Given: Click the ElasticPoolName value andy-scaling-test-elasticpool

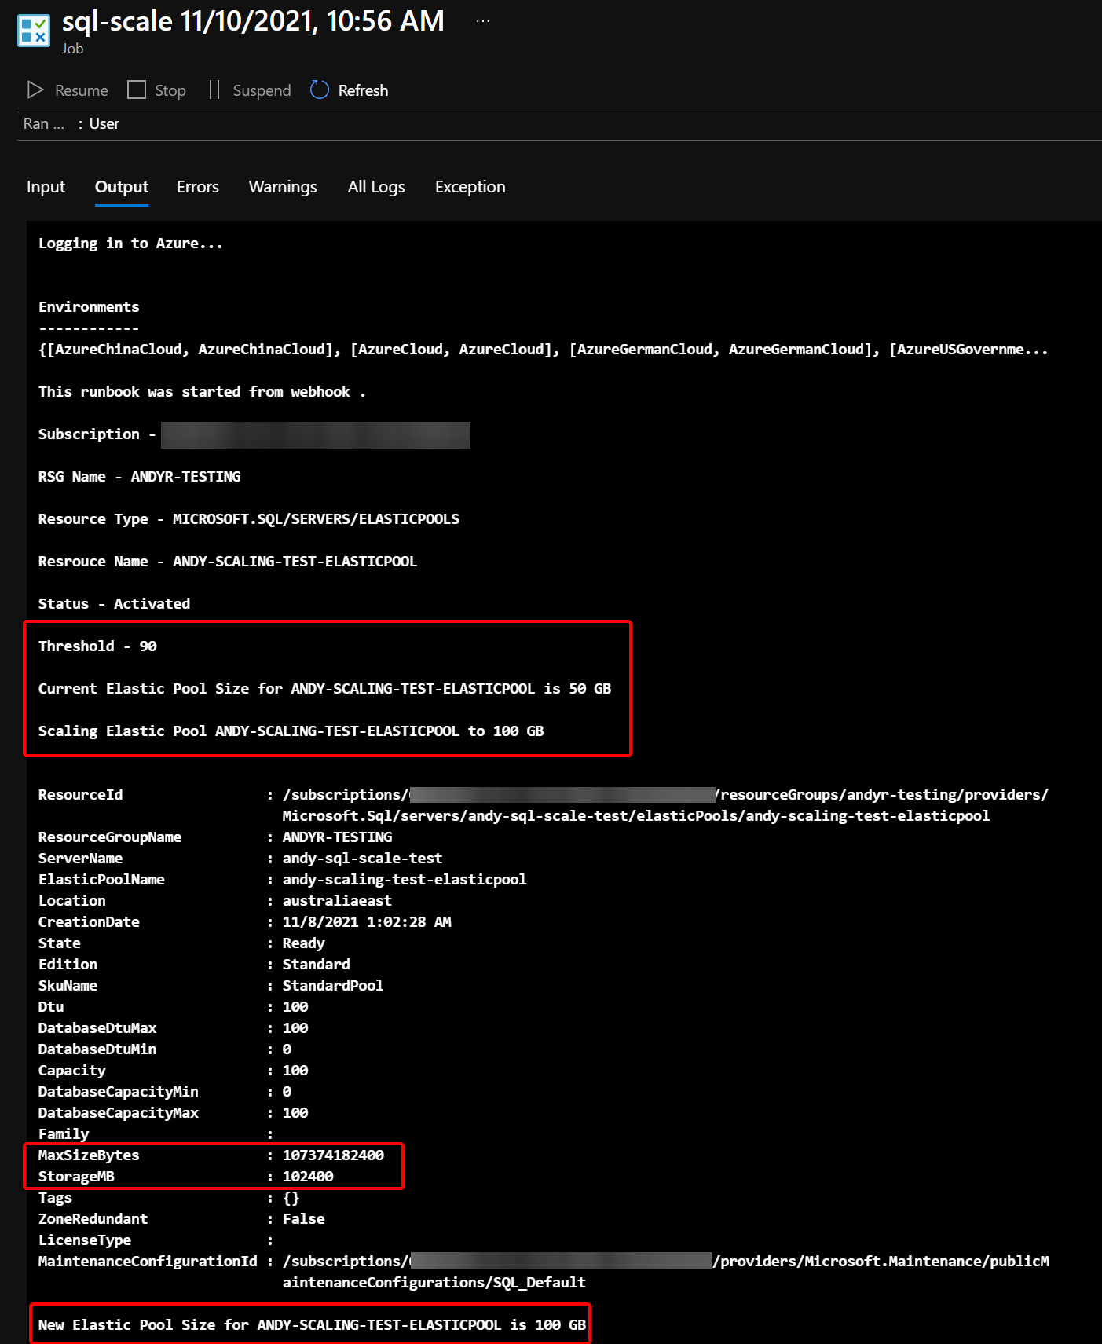Looking at the screenshot, I should (x=405, y=880).
